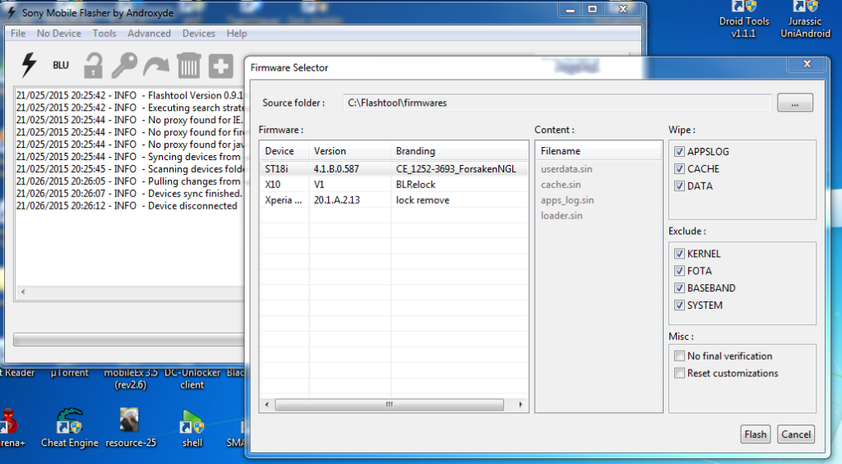Click the DC-Unlocker client desktop label

pyautogui.click(x=192, y=379)
